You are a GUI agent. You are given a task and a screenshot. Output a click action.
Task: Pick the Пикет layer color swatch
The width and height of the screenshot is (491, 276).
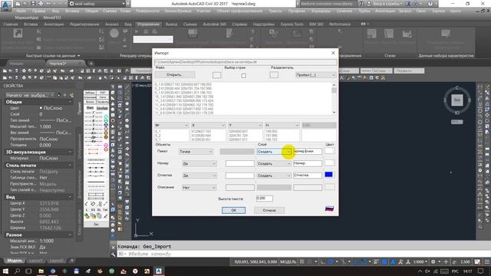[x=329, y=151]
